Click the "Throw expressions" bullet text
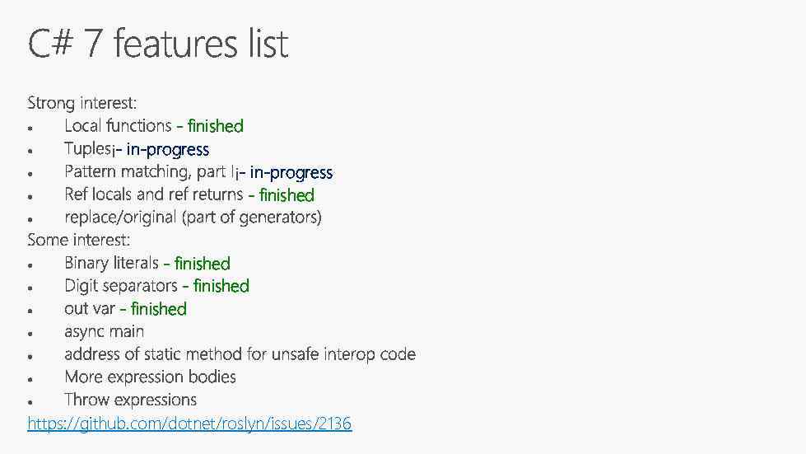The width and height of the screenshot is (806, 454). [x=130, y=400]
